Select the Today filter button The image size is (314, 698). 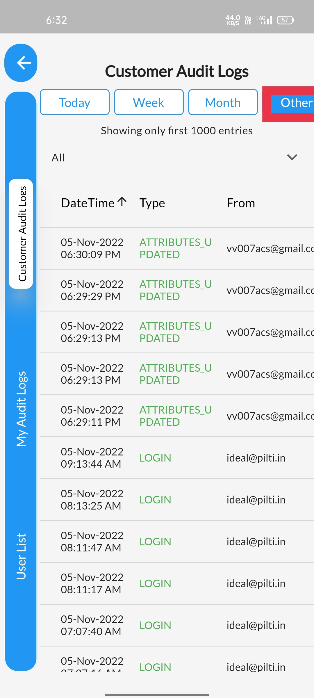(x=75, y=102)
